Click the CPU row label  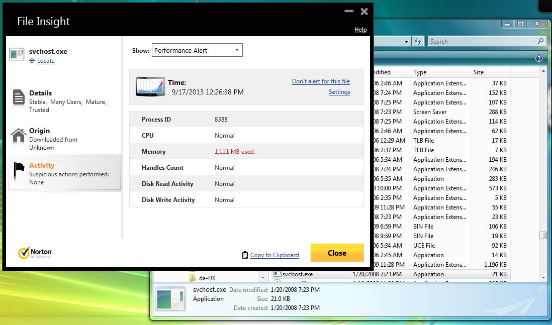(147, 136)
